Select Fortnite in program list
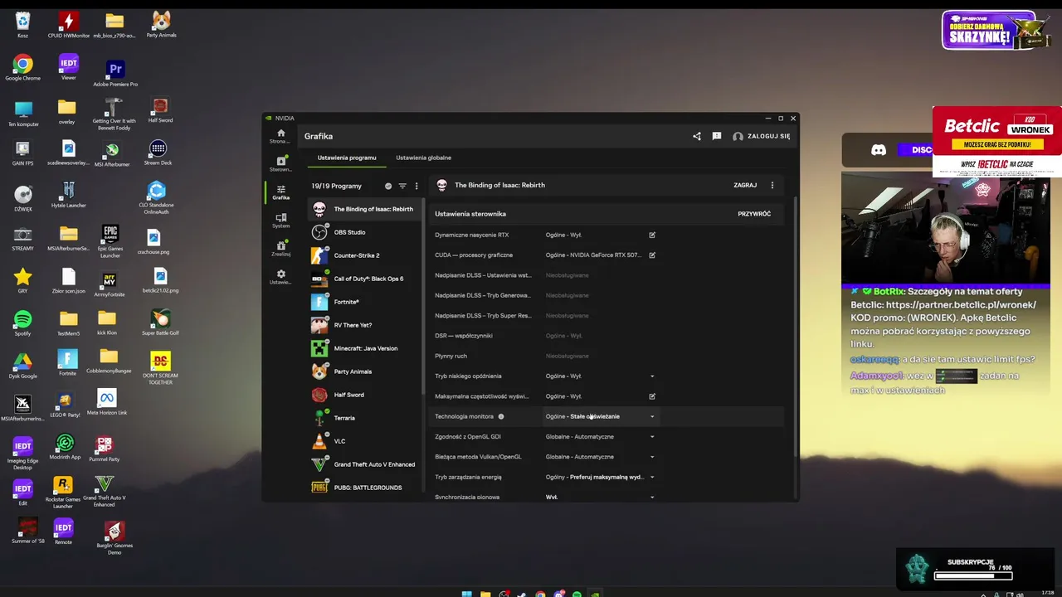 click(x=365, y=302)
